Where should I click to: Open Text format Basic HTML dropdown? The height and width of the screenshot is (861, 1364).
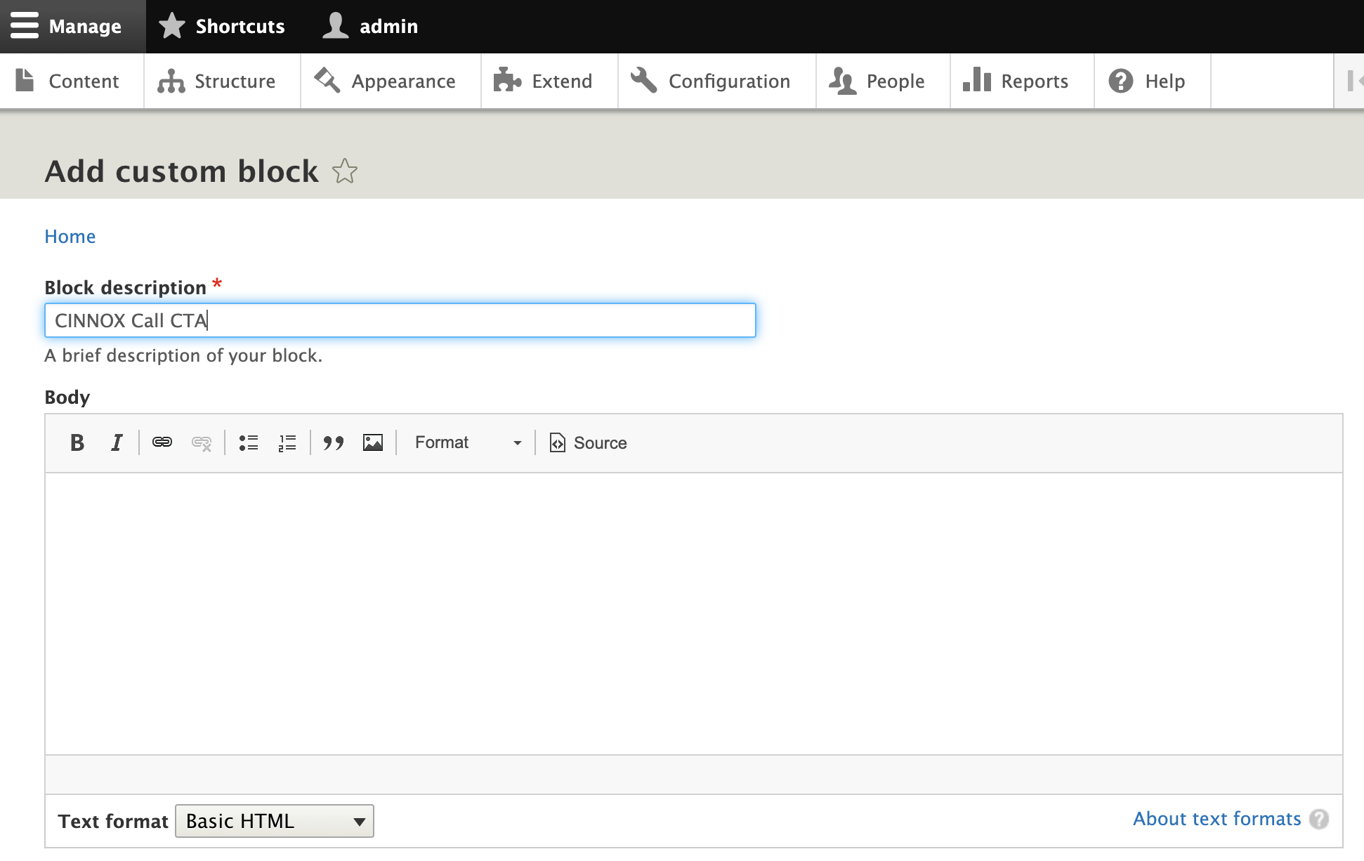point(274,821)
